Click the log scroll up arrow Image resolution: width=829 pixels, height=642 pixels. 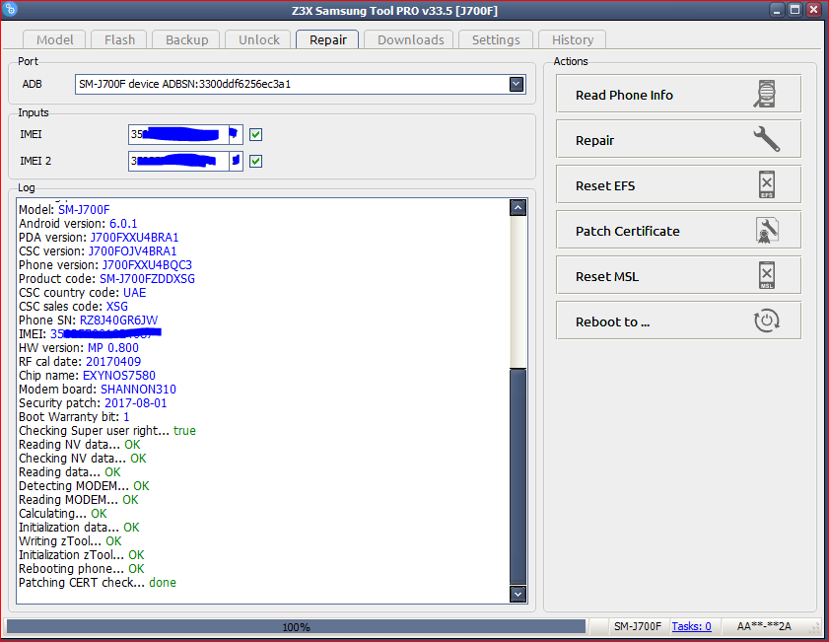(x=518, y=208)
